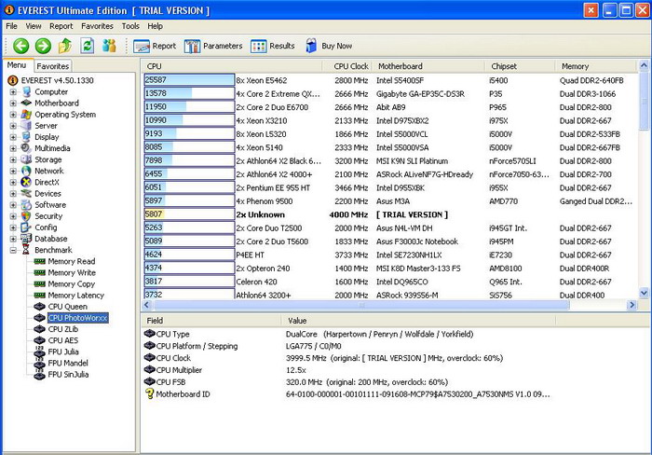The width and height of the screenshot is (652, 455).
Task: Click the Report toolbar button
Action: click(x=155, y=46)
